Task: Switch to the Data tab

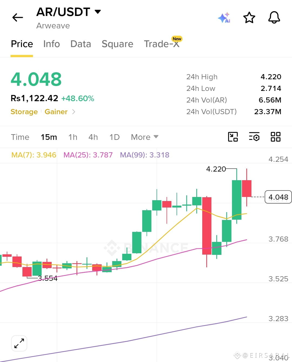Action: 81,44
